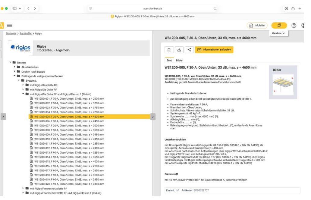Expand mit Rigips Feuerschutzplatte RF folder
This screenshot has height=200, width=311.
pyautogui.click(x=23, y=188)
